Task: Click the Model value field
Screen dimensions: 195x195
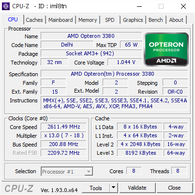Action: point(115,82)
